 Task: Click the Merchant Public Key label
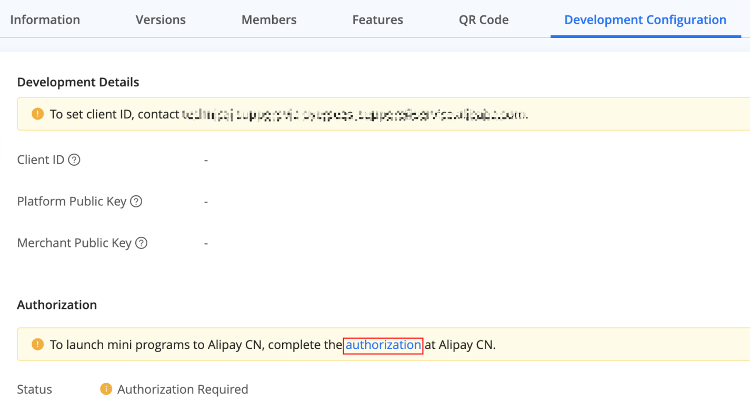coord(74,243)
